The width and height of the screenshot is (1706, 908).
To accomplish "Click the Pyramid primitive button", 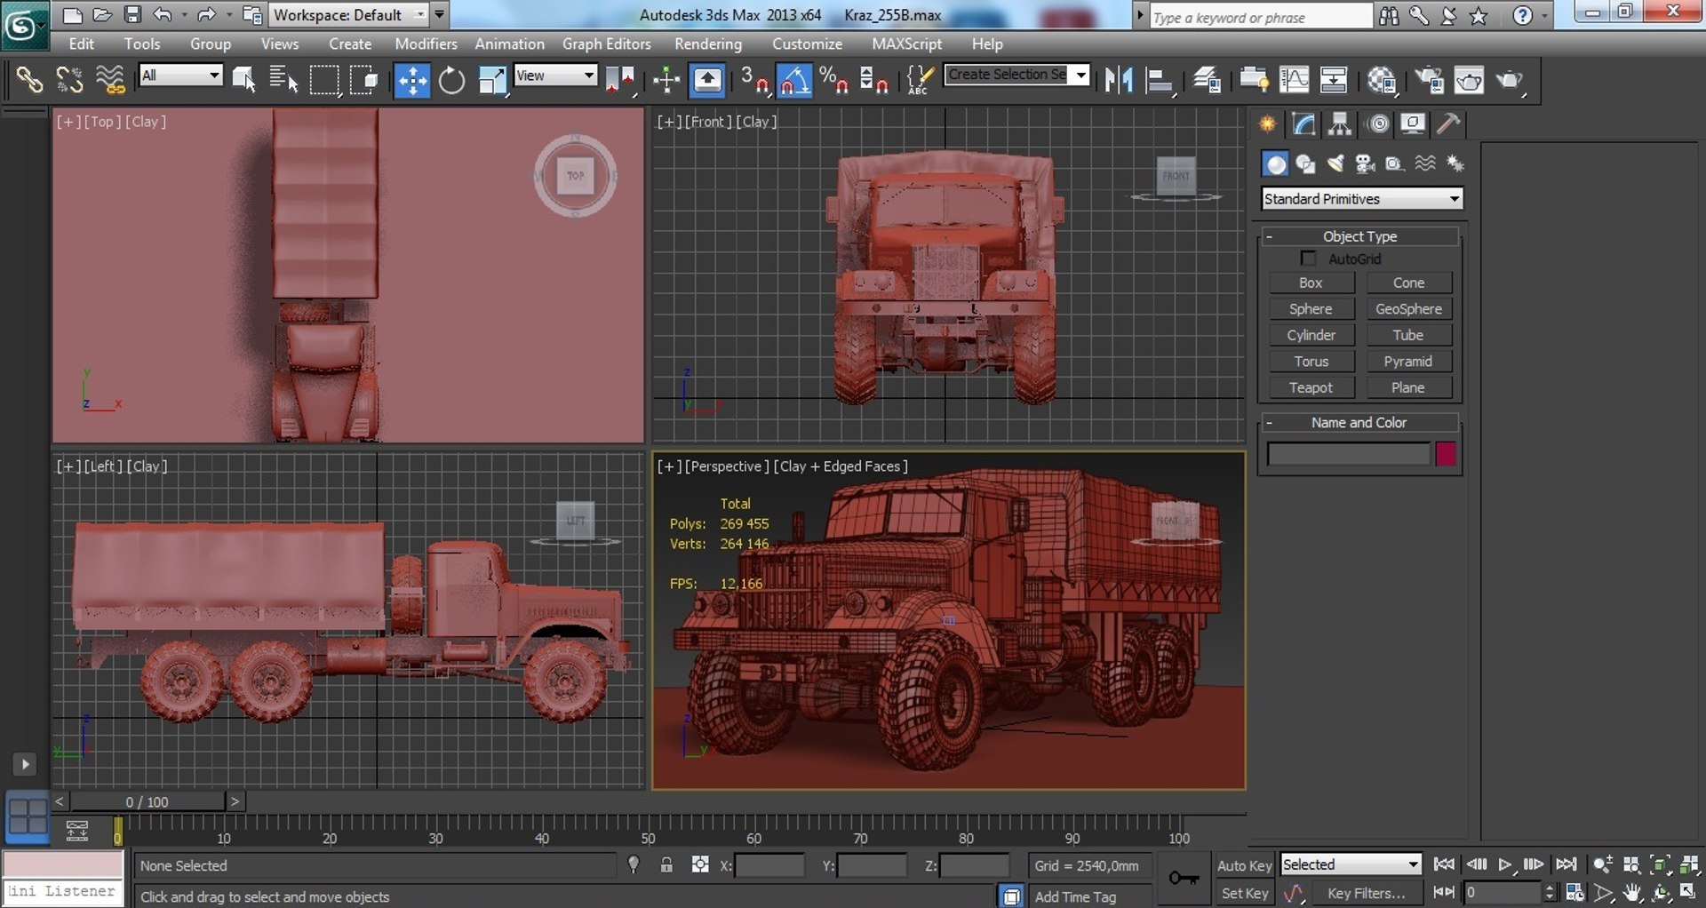I will click(1409, 362).
